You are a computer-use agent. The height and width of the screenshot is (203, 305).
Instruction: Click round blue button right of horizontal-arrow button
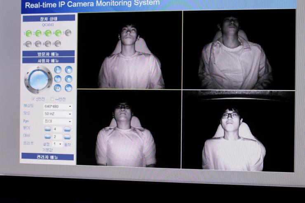tap(69, 79)
